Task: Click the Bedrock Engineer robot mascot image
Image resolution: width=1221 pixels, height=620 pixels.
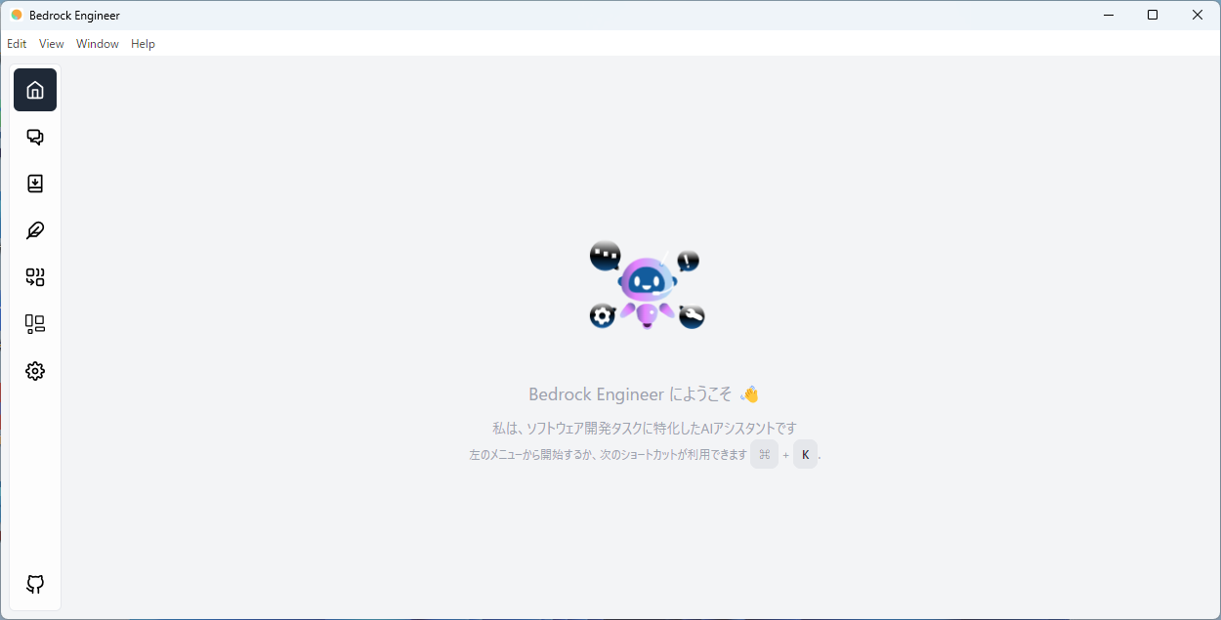Action: [647, 285]
